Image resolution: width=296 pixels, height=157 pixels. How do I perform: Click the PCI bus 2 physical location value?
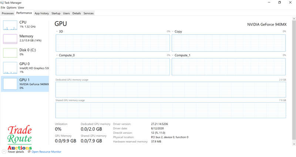tap(169, 137)
